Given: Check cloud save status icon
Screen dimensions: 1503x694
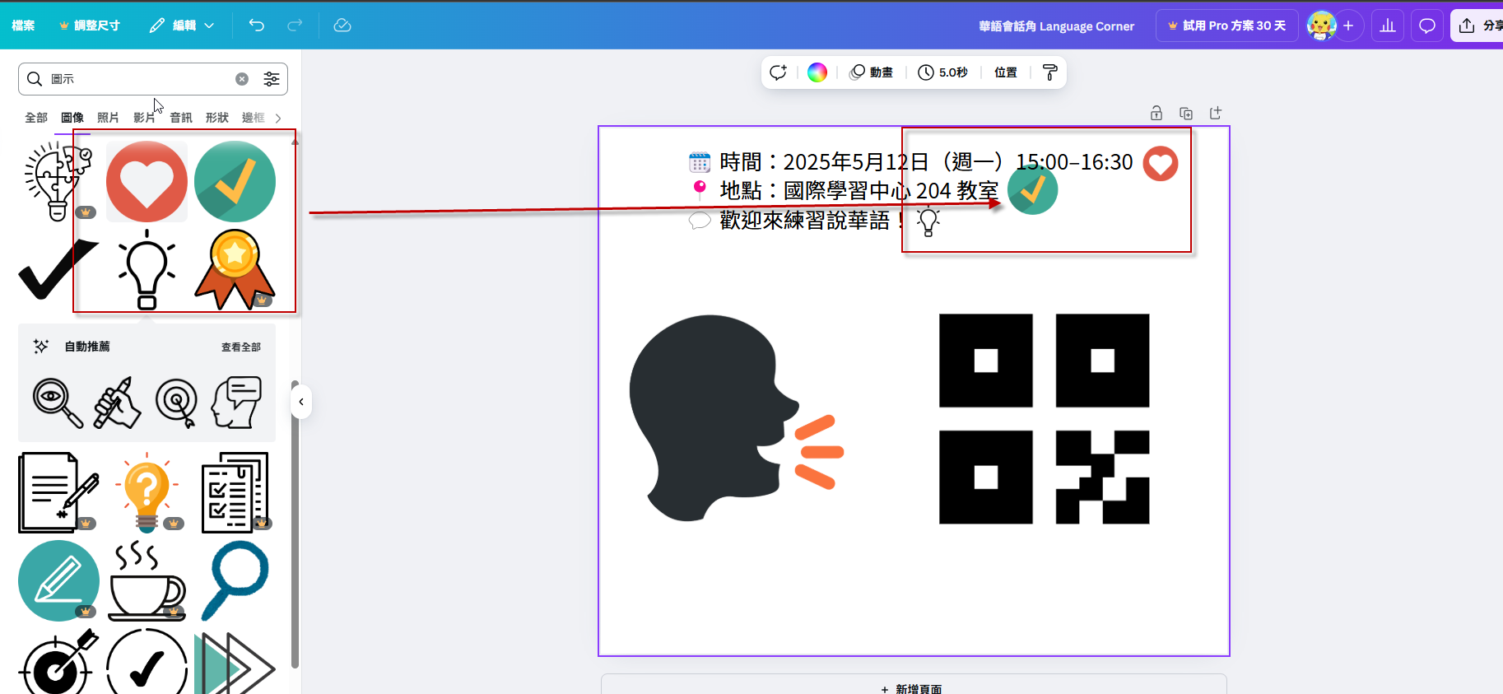Looking at the screenshot, I should [x=342, y=26].
